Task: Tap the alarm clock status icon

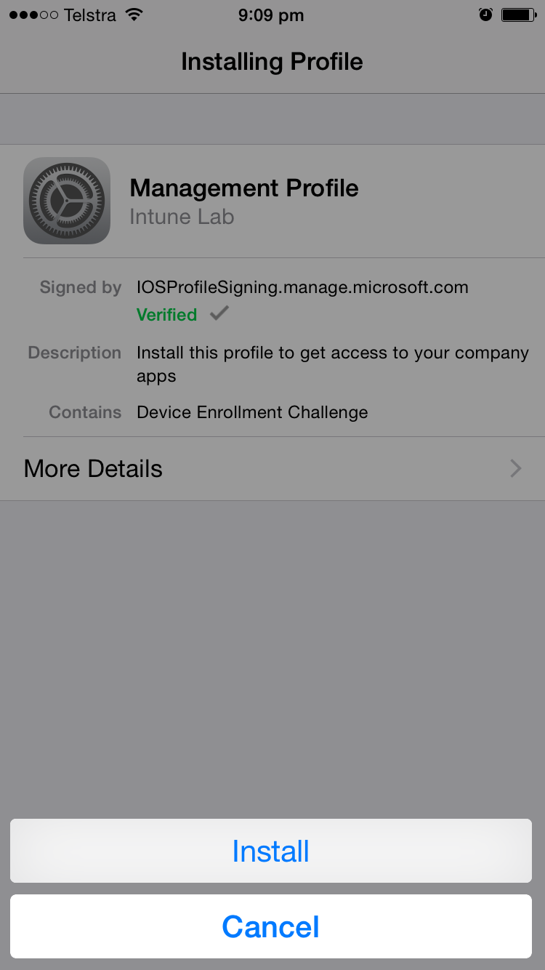Action: pyautogui.click(x=486, y=15)
